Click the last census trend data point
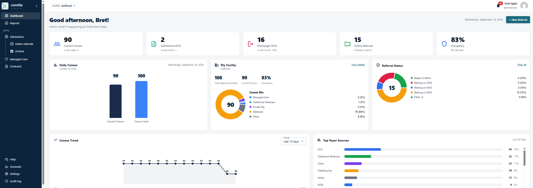 click(x=236, y=174)
